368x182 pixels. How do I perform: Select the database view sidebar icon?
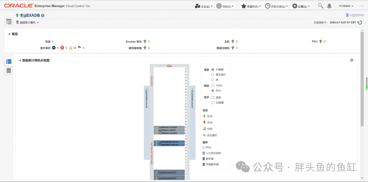coord(9,71)
